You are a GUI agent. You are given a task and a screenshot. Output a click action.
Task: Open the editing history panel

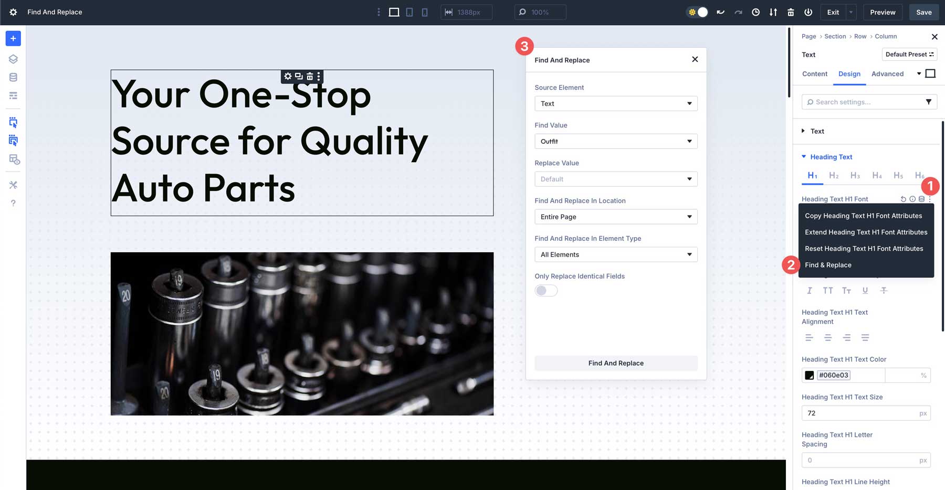[x=755, y=12]
